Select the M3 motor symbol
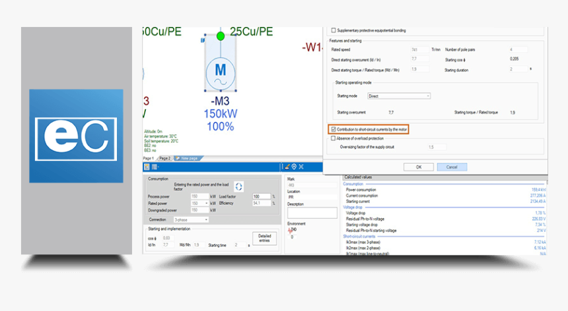Screen dimensions: 568x311 point(220,73)
